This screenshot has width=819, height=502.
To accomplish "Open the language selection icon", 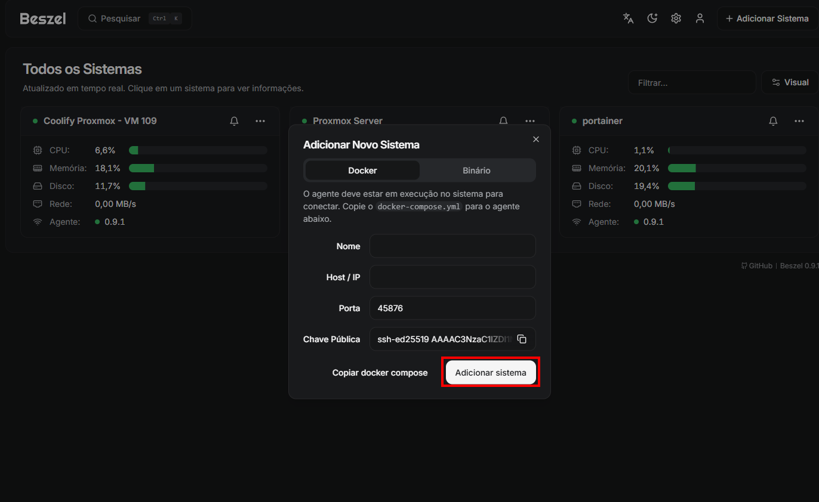I will (x=628, y=18).
